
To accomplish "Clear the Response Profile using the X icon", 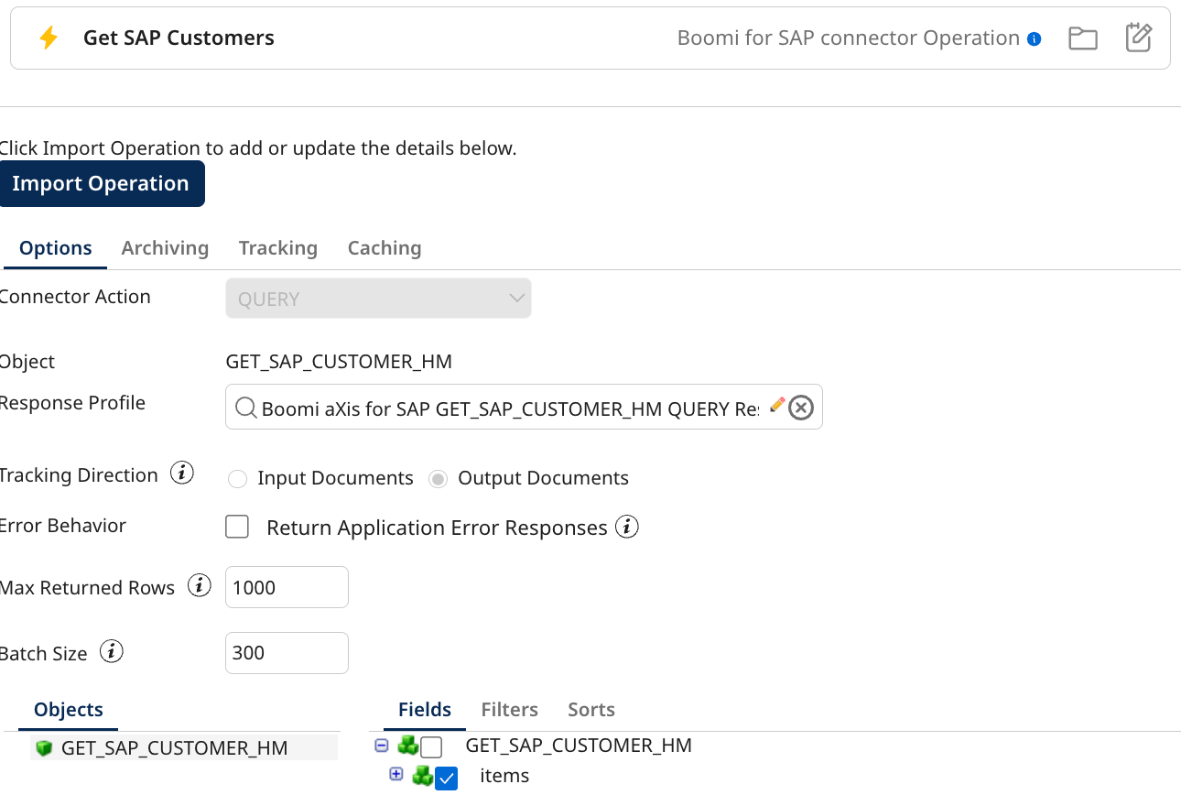I will tap(802, 408).
